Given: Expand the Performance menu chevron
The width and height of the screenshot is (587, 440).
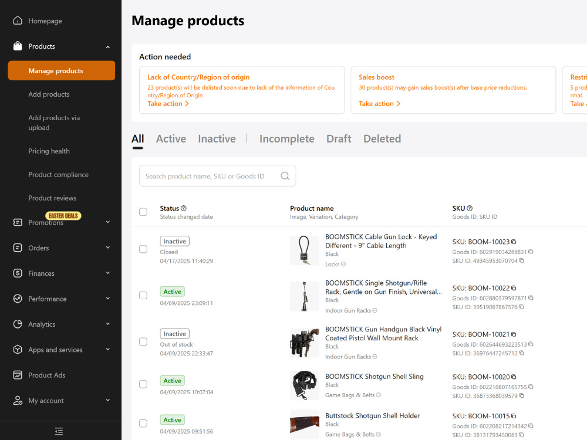Looking at the screenshot, I should tap(108, 298).
